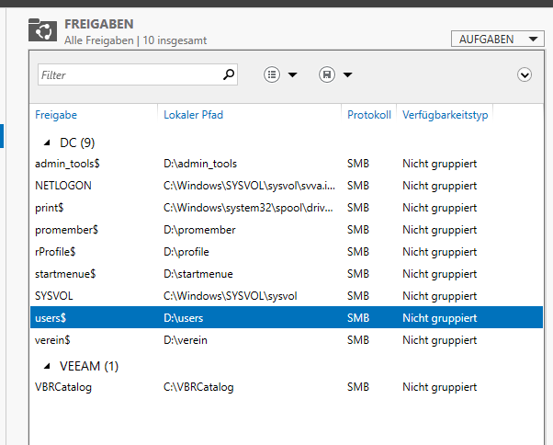Image resolution: width=553 pixels, height=445 pixels.
Task: Sort by the Freigabe column header
Action: 56,115
